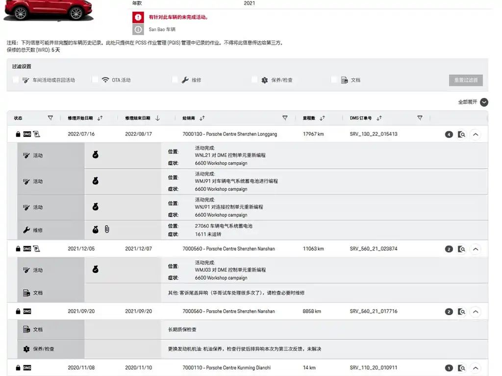Click the red warning icon for unfinished activities
Screen dimensions: 502x376
tap(138, 17)
